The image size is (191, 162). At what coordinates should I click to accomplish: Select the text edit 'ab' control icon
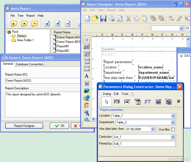[127, 101]
